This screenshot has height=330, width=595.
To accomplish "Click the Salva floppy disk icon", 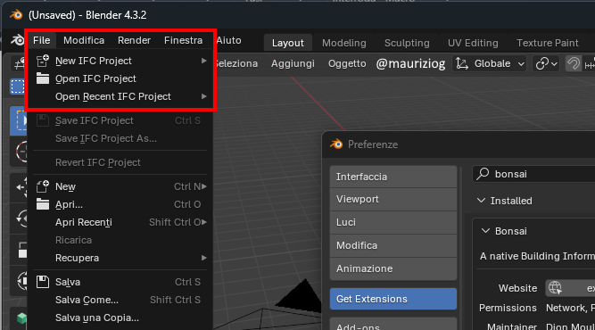I will (43, 282).
